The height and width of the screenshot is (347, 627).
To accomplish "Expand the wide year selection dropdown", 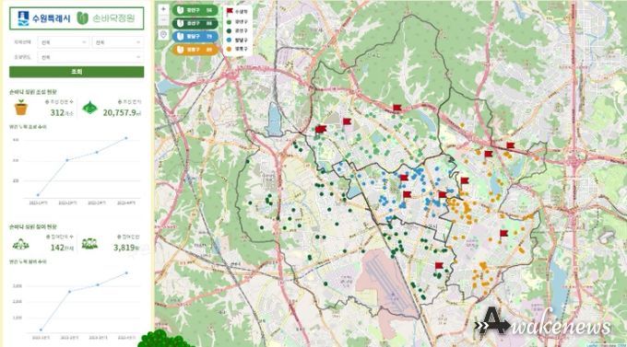I will [90, 57].
